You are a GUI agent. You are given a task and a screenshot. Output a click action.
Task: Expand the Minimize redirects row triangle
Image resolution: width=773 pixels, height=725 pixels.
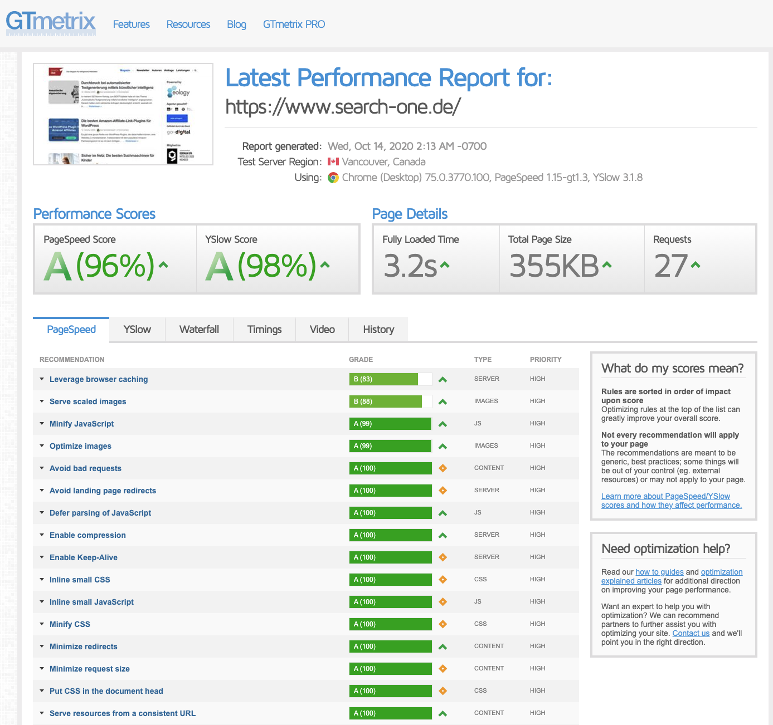[42, 646]
